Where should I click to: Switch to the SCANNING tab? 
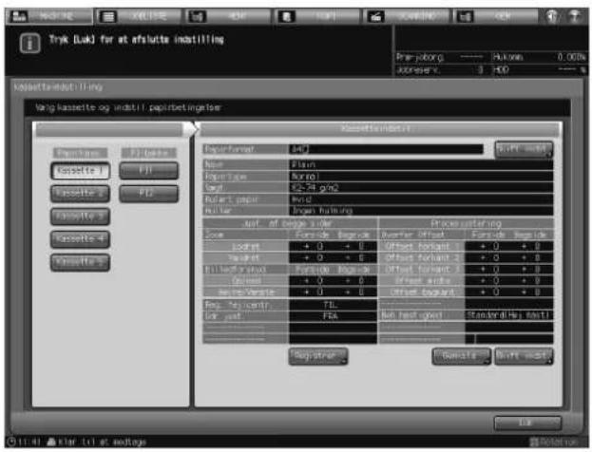[x=407, y=16]
